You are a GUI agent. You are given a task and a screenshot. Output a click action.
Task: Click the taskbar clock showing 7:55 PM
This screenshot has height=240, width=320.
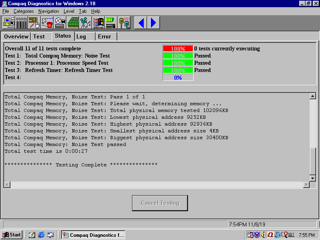(307, 235)
